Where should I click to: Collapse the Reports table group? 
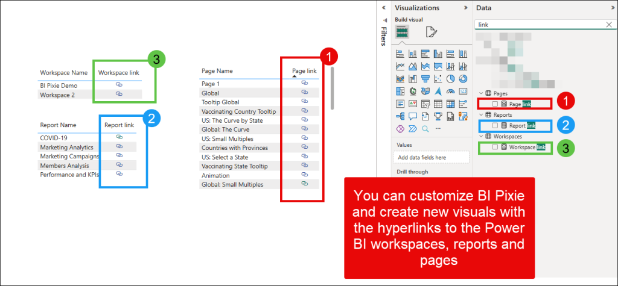[x=481, y=115]
